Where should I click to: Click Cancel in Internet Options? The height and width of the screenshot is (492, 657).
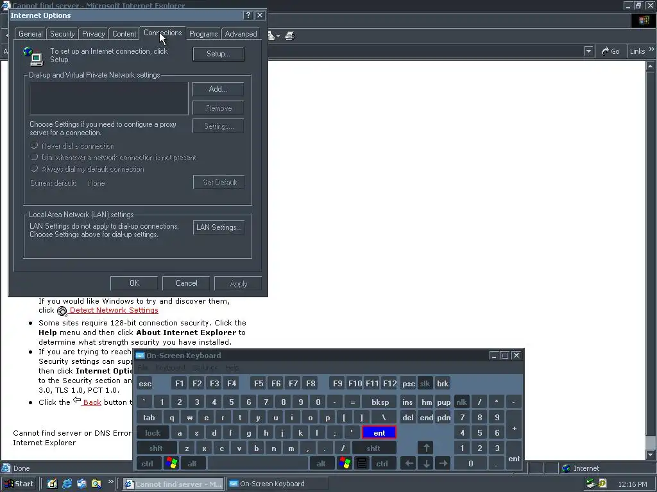coord(186,283)
